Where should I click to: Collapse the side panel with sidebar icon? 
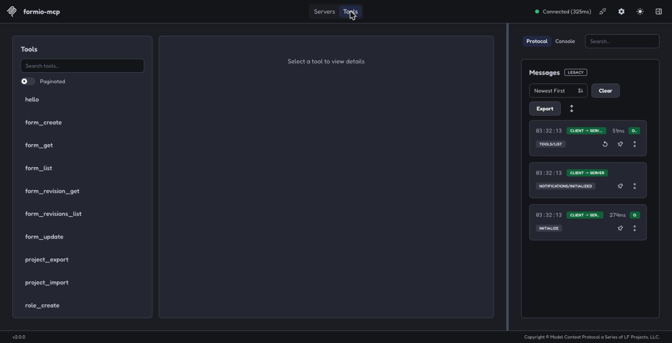pos(659,12)
